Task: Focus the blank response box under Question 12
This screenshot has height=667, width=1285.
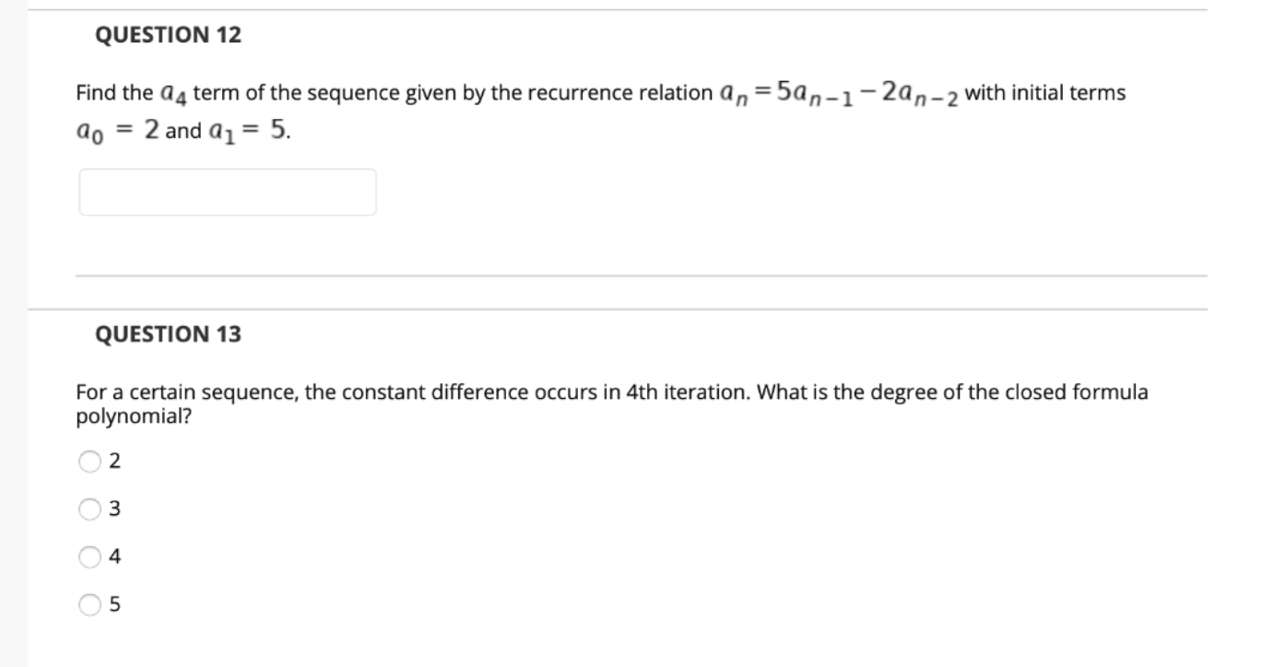Action: click(229, 192)
